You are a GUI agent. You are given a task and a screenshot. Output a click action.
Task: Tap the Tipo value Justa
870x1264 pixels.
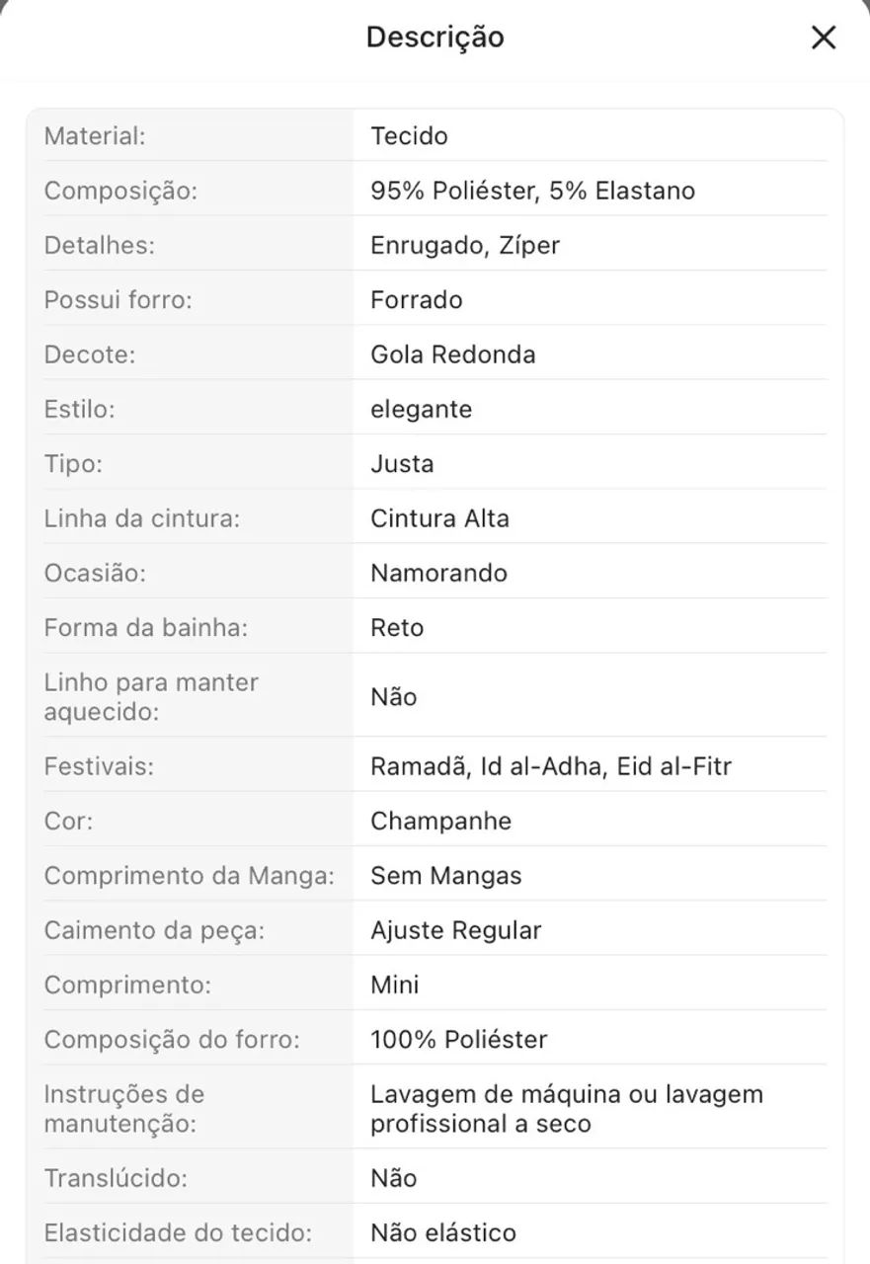pyautogui.click(x=402, y=464)
